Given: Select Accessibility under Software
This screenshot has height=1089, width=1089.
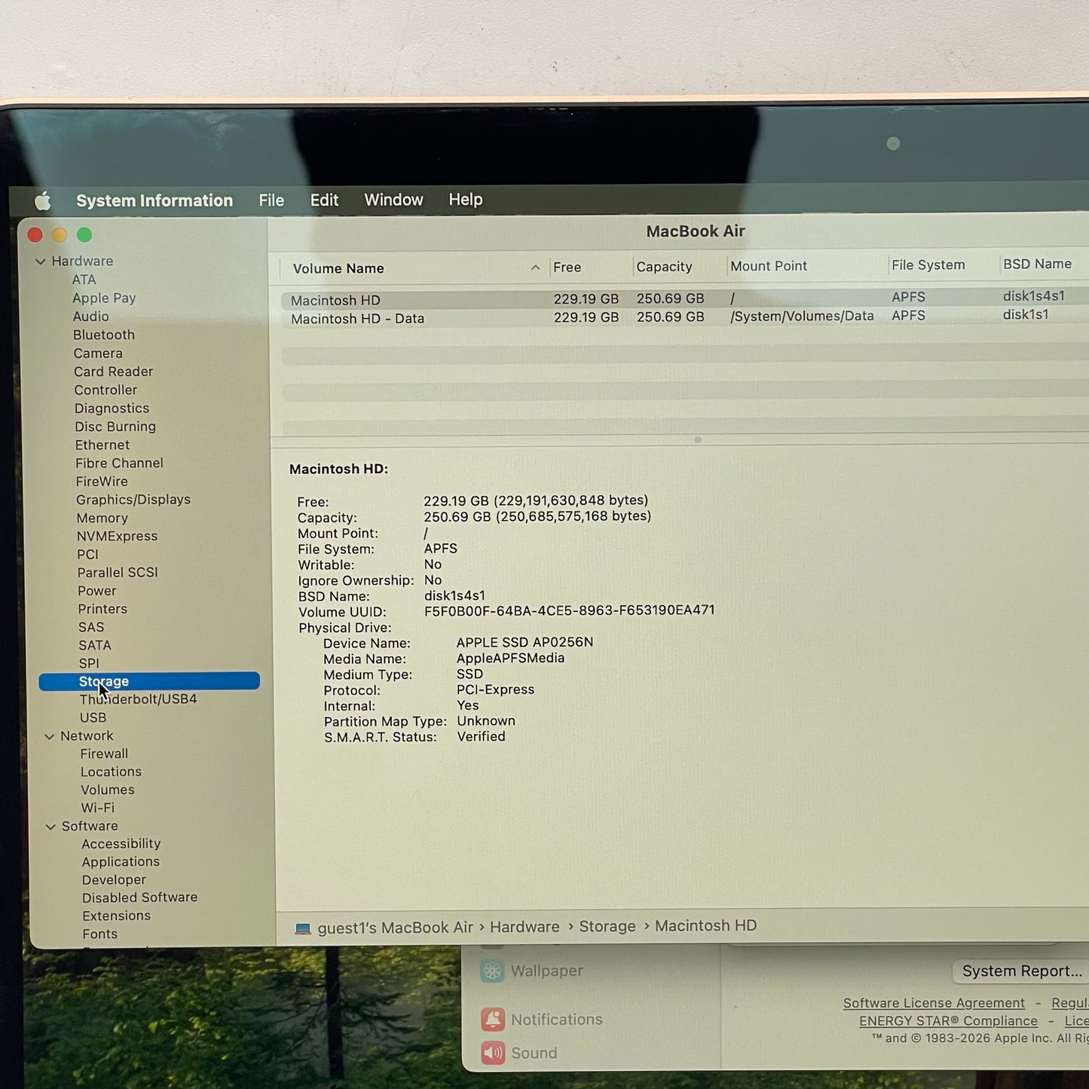Looking at the screenshot, I should pyautogui.click(x=121, y=844).
